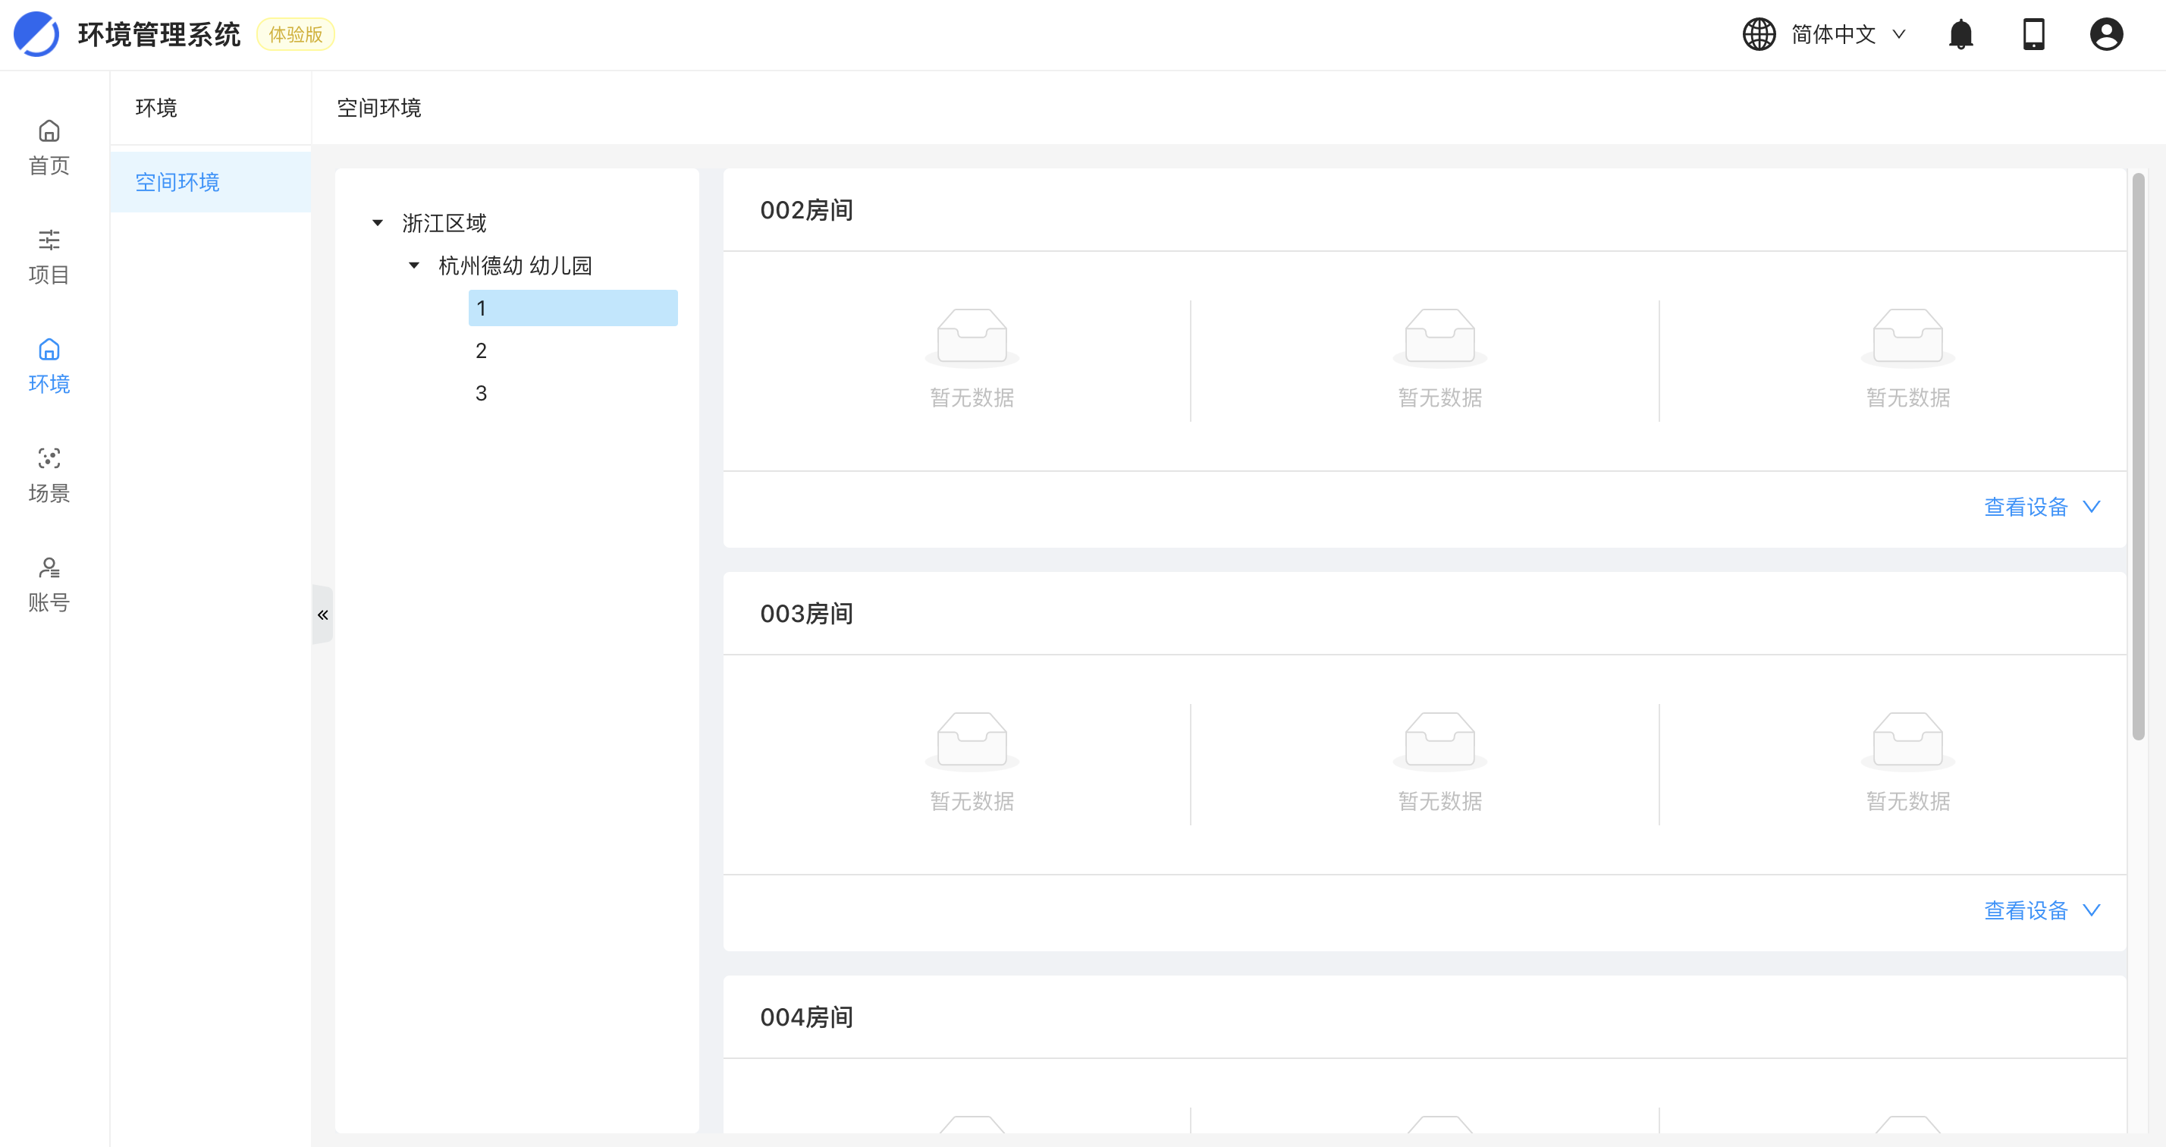This screenshot has width=2166, height=1147.
Task: Click the 004房间 card header
Action: point(1424,1017)
